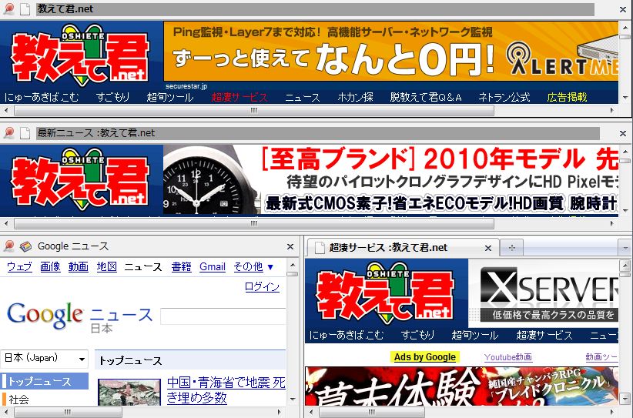633x418 pixels.
Task: Open the tab list dropdown arrow at far right
Action: click(x=625, y=247)
